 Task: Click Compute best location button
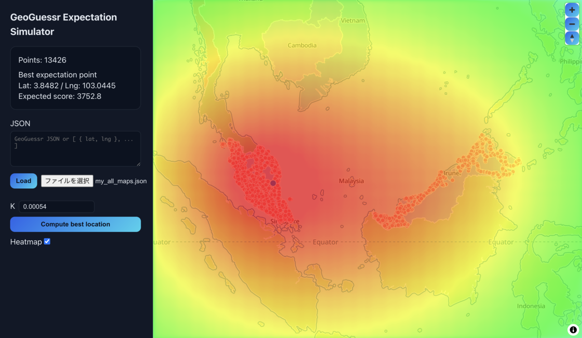(x=76, y=224)
